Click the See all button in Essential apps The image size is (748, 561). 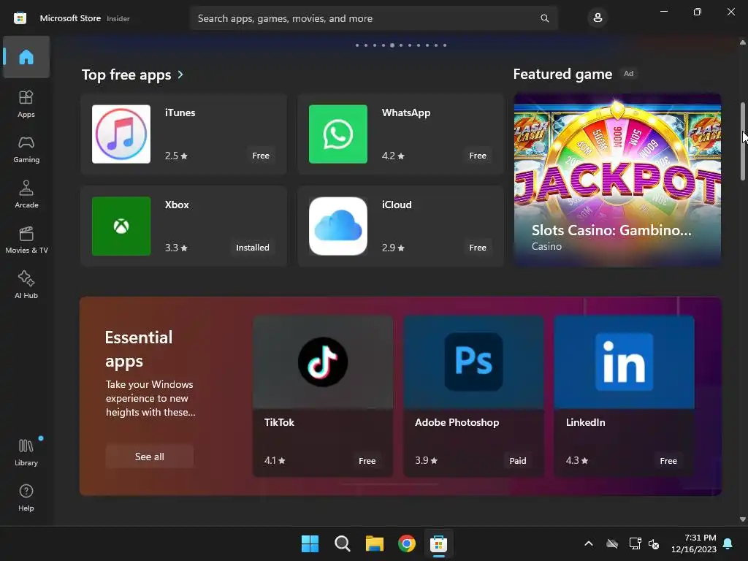[x=149, y=457]
